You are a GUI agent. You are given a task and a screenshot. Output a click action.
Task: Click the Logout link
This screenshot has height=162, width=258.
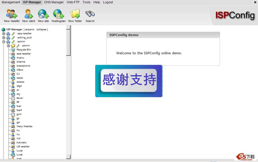(108, 2)
